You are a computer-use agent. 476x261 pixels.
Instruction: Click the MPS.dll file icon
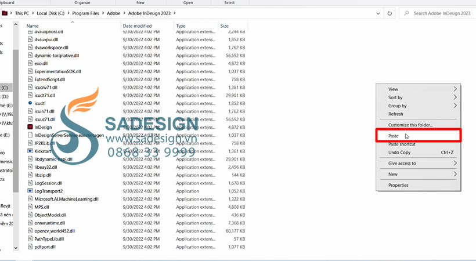point(30,207)
